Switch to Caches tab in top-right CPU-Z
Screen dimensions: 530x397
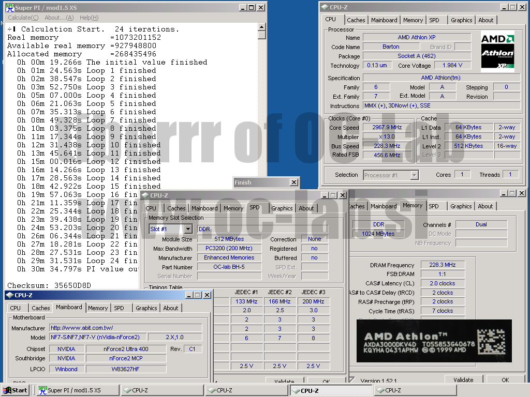click(356, 20)
